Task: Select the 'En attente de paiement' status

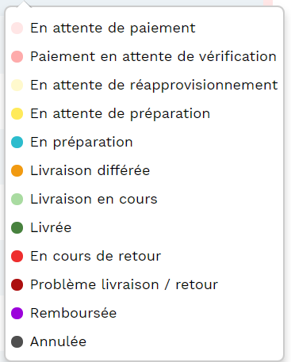Action: (144, 28)
